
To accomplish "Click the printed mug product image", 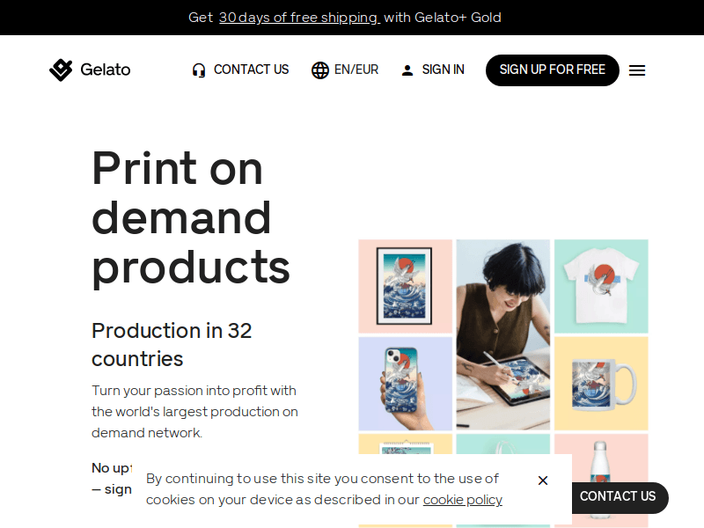I will click(x=601, y=382).
